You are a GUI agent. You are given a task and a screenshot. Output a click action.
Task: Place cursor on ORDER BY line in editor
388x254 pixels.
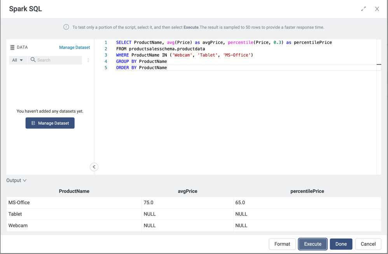(x=194, y=68)
